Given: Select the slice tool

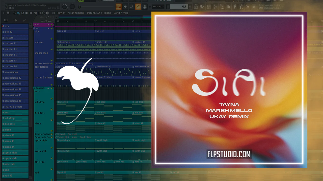Looking at the screenshot, I should (35, 13).
